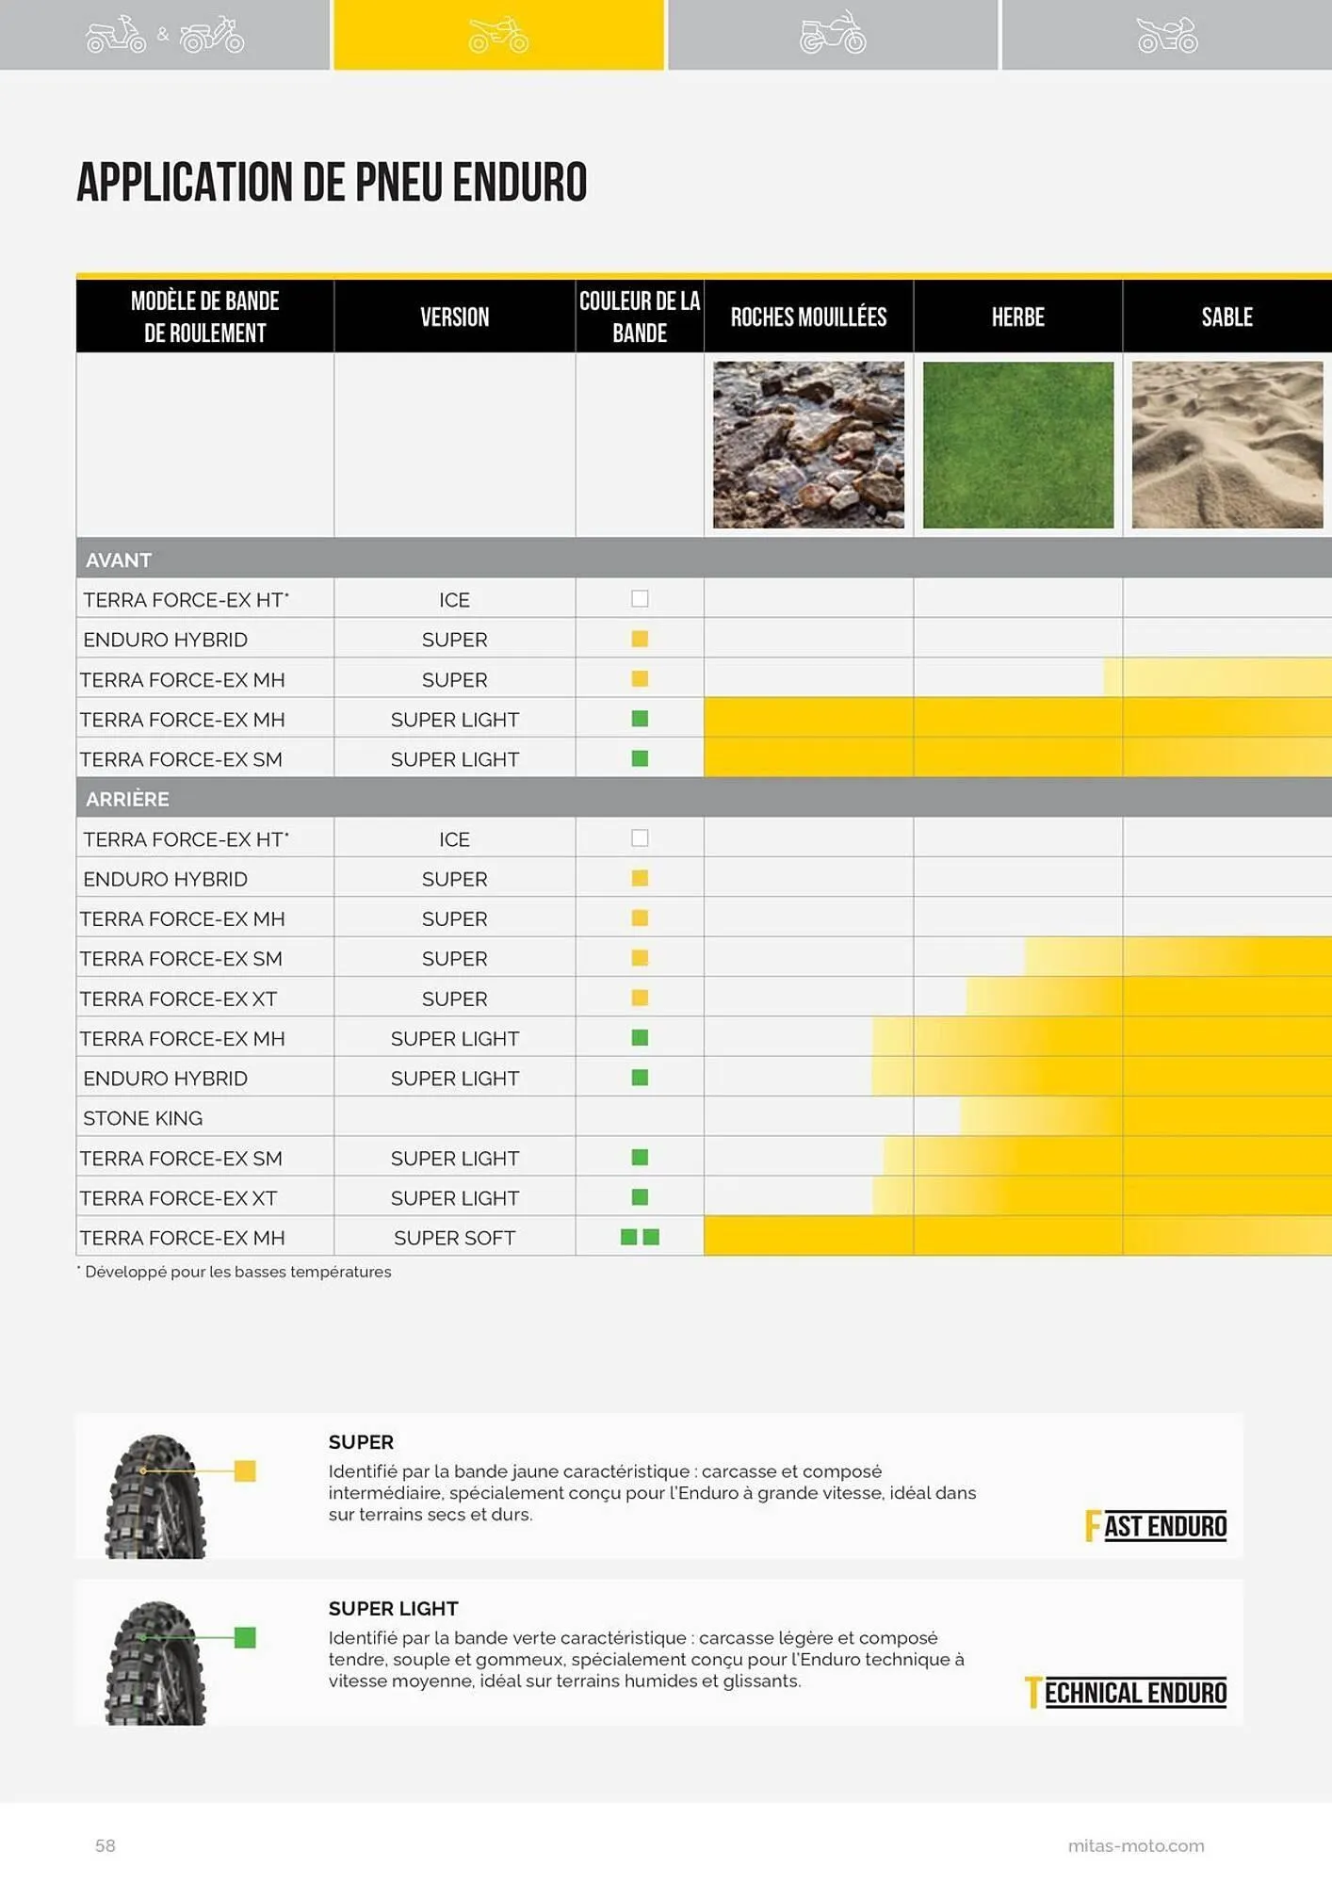
Task: Click white band box in AVANT Terra Force-EX HT row
Action: tap(640, 599)
